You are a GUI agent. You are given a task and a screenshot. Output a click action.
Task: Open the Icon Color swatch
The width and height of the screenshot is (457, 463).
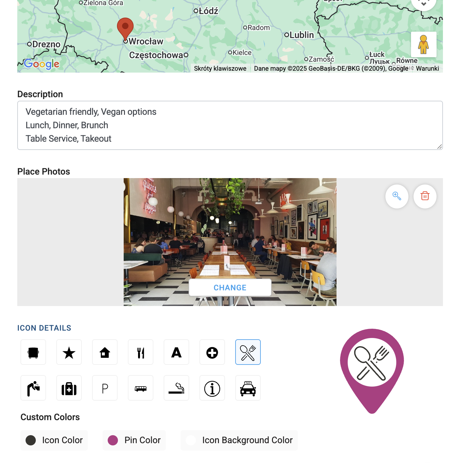tap(54, 440)
